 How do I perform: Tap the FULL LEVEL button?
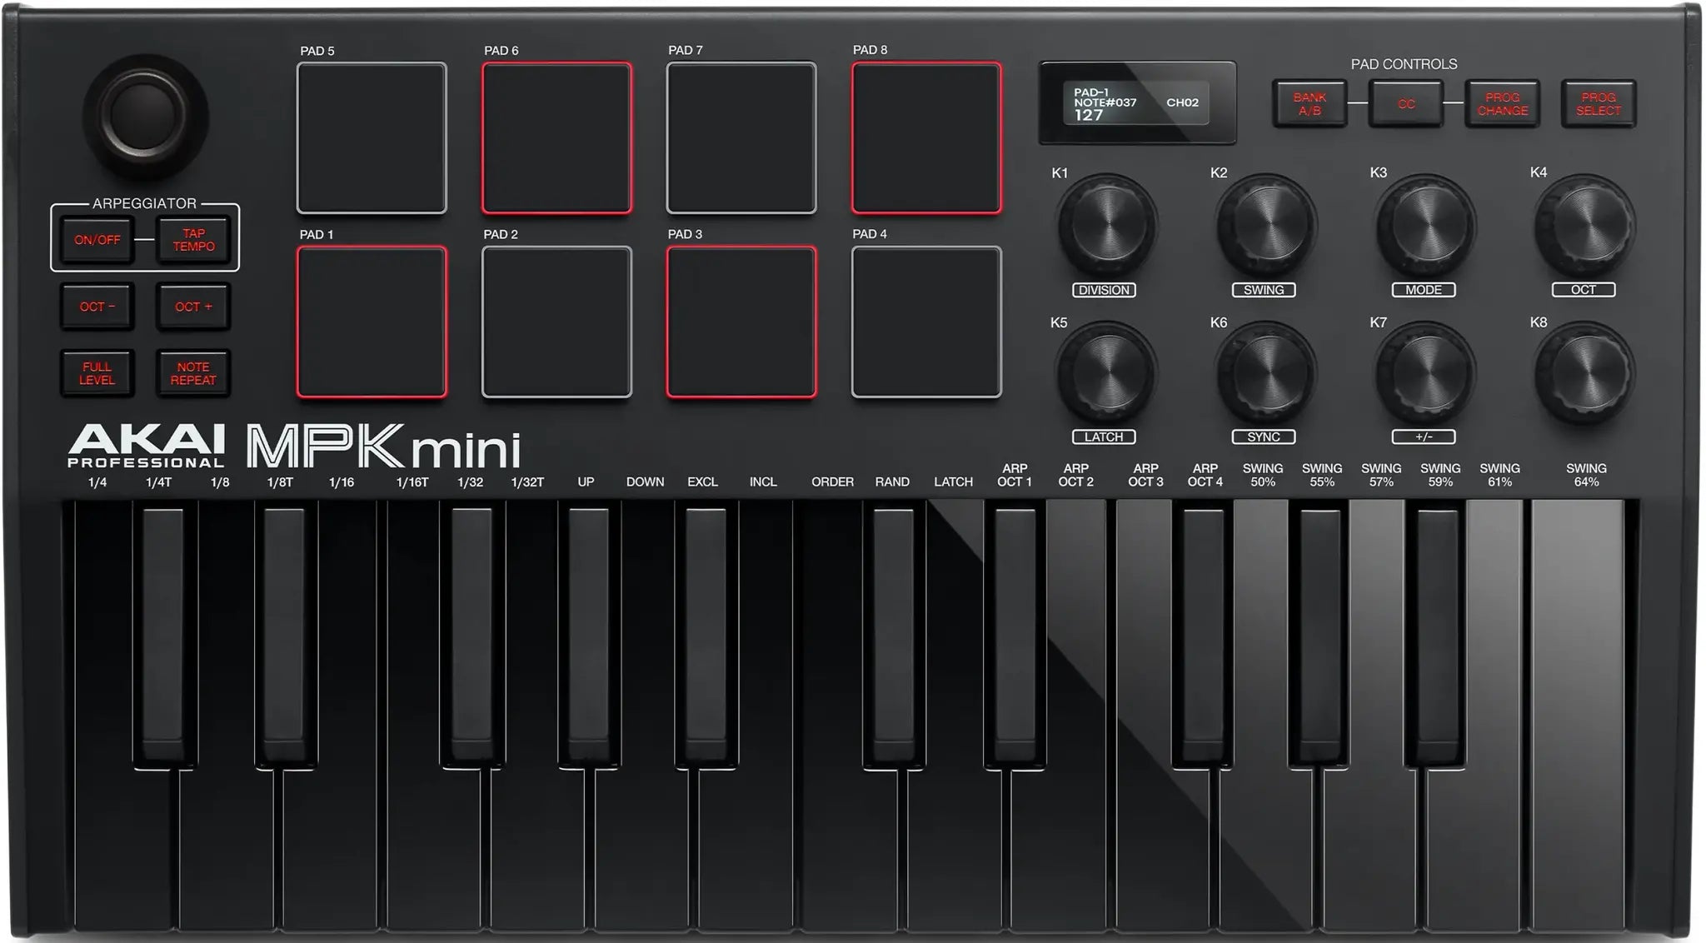(x=97, y=372)
